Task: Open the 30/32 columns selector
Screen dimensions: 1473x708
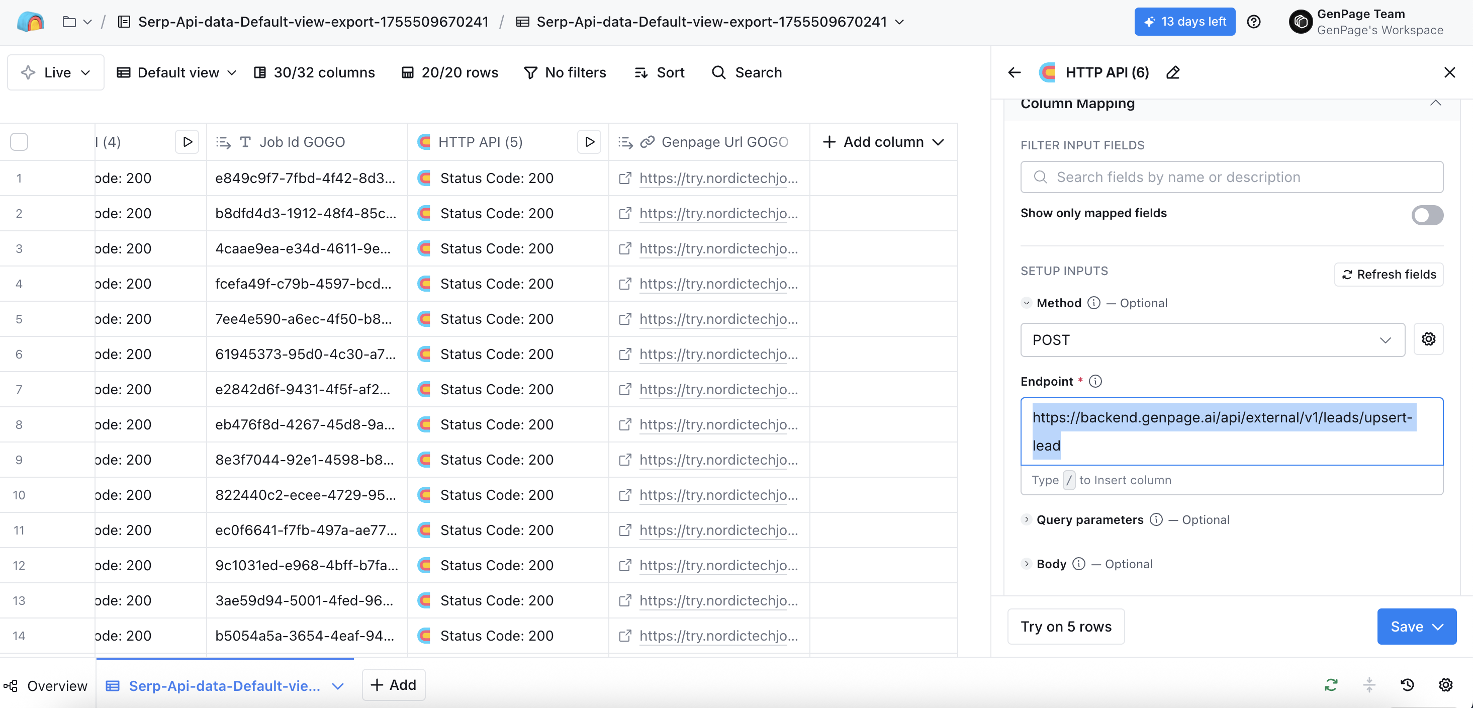Action: click(x=315, y=72)
